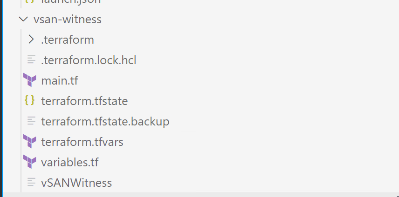The image size is (399, 197).
Task: Open the variables.tf file
Action: click(x=69, y=163)
